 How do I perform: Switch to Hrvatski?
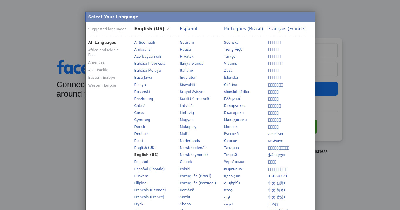[187, 57]
